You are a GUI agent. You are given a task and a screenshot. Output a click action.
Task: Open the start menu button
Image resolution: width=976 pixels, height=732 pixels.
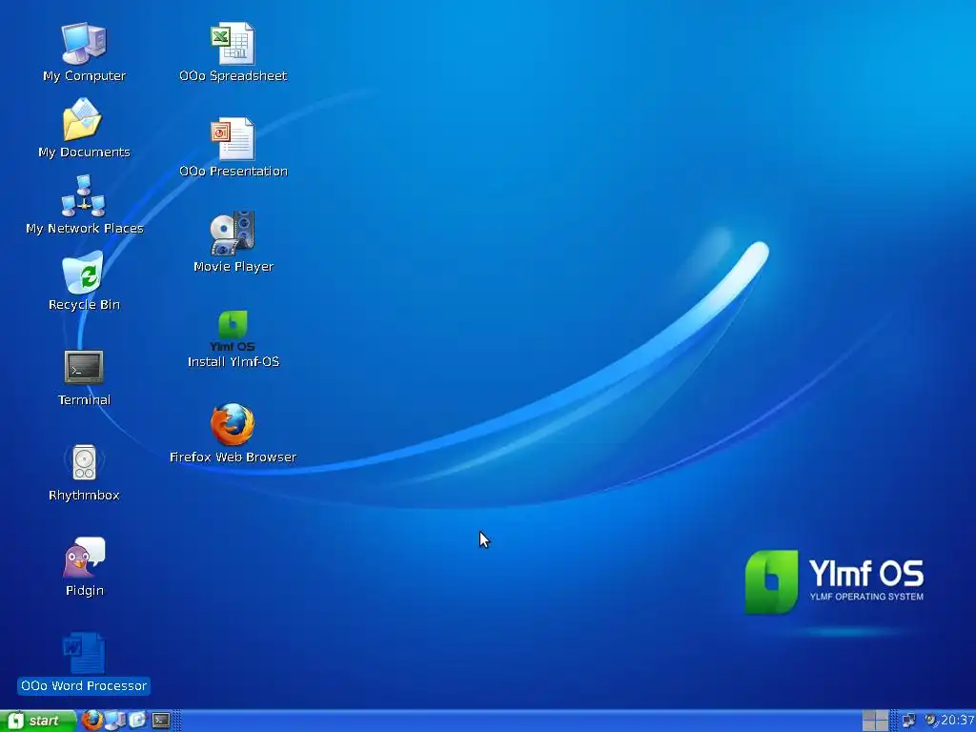click(x=38, y=721)
